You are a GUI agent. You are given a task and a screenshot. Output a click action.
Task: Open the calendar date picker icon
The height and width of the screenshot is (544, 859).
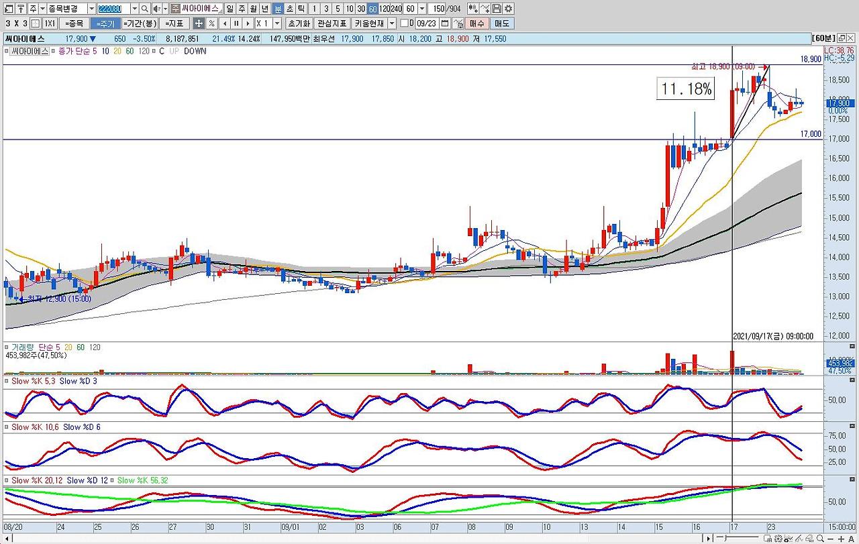coord(445,23)
